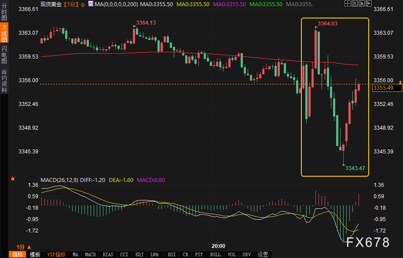403x258 pixels.
Task: Open 合约资料 contract information tab
Action: coord(4,81)
